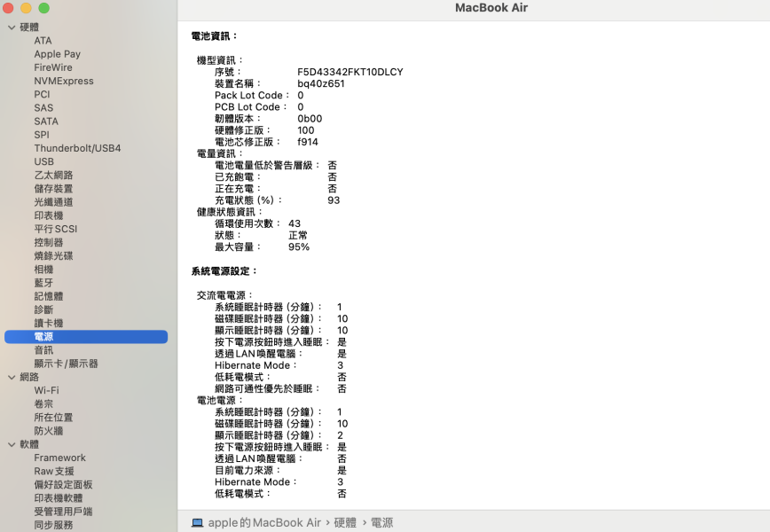Select 讀卡機 in the sidebar
Viewport: 770px width, 532px height.
pyautogui.click(x=49, y=324)
